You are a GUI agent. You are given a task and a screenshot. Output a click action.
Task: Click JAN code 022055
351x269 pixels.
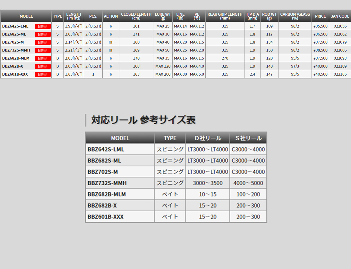(x=340, y=26)
